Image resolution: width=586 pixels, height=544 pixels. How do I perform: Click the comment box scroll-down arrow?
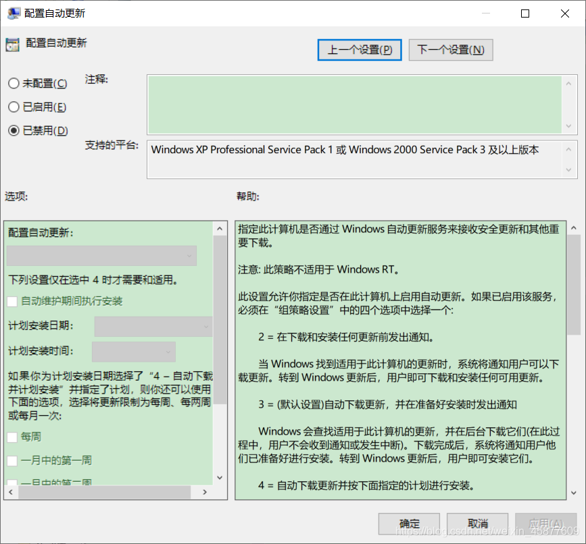point(569,126)
